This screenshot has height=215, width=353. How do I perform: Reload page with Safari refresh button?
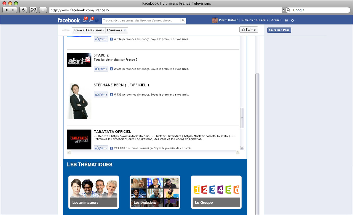[x=23, y=10]
